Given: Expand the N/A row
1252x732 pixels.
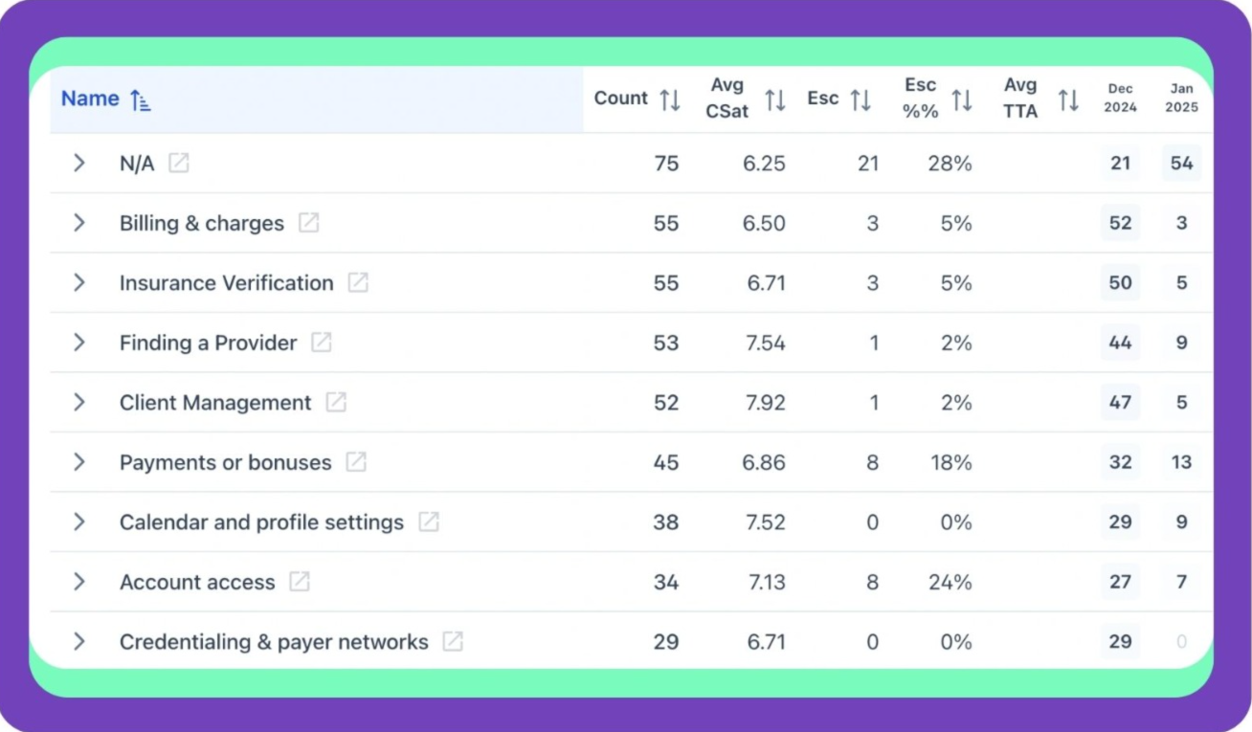Looking at the screenshot, I should coord(79,163).
